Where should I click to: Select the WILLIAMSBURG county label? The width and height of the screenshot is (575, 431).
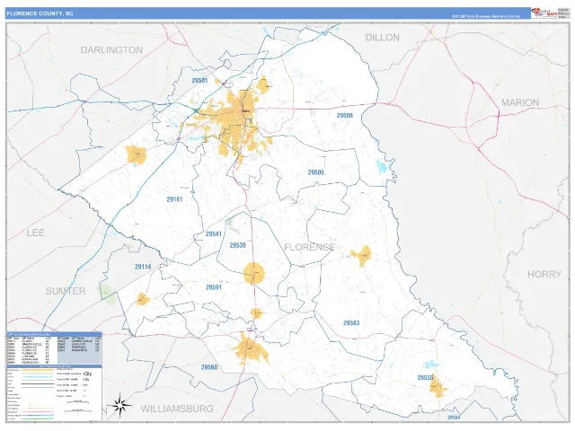click(x=177, y=409)
